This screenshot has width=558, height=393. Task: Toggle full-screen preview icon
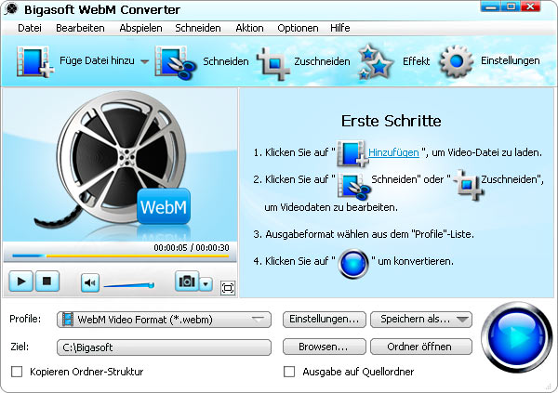[228, 288]
